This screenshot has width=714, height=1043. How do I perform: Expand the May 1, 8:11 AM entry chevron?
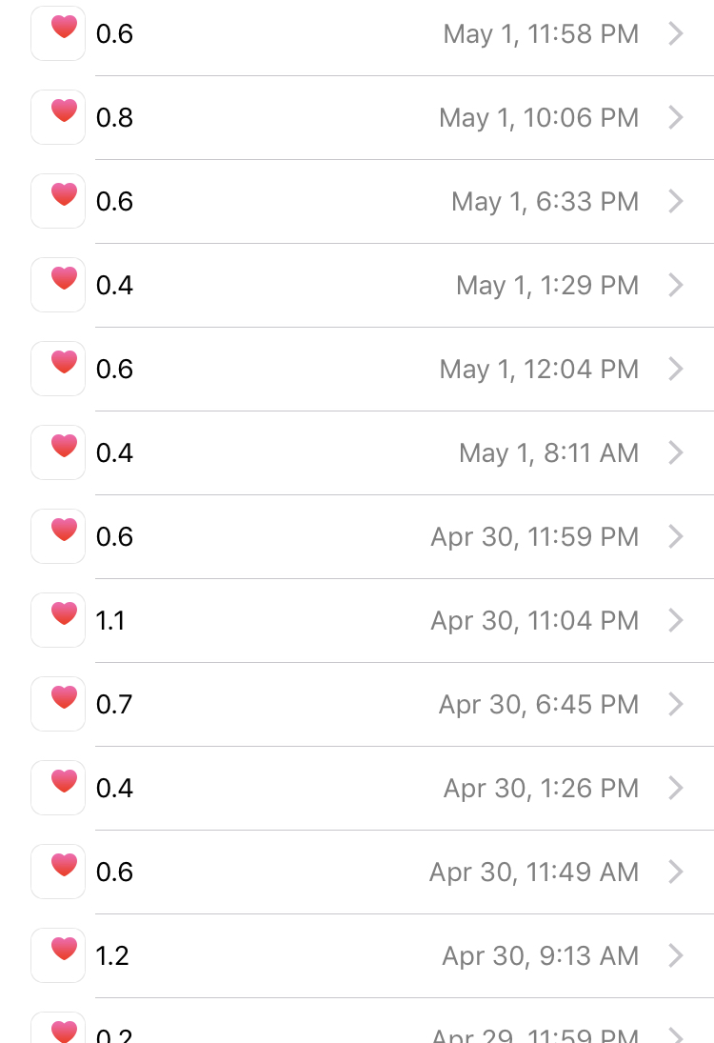click(x=675, y=452)
